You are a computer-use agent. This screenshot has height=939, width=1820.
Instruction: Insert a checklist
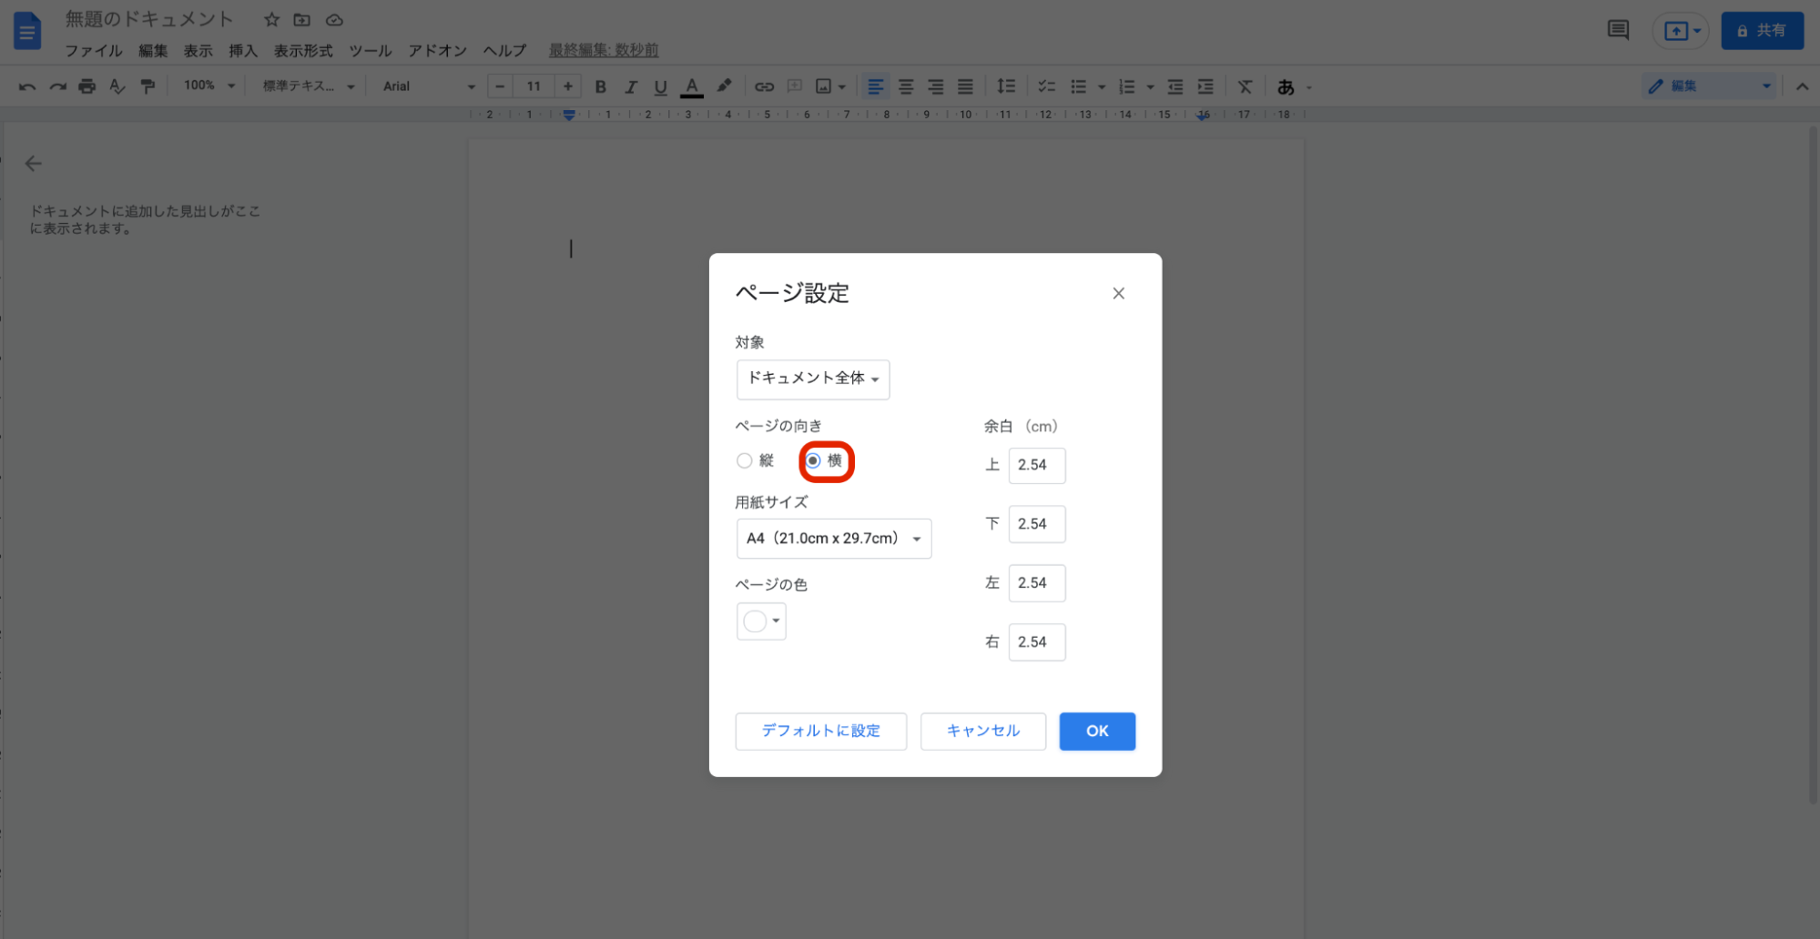(1047, 86)
